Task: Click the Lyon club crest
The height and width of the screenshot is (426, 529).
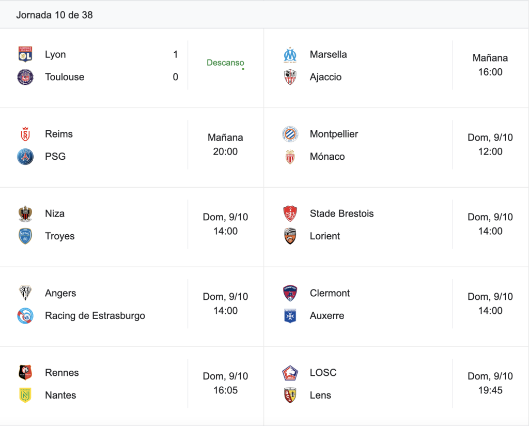Action: pos(25,54)
